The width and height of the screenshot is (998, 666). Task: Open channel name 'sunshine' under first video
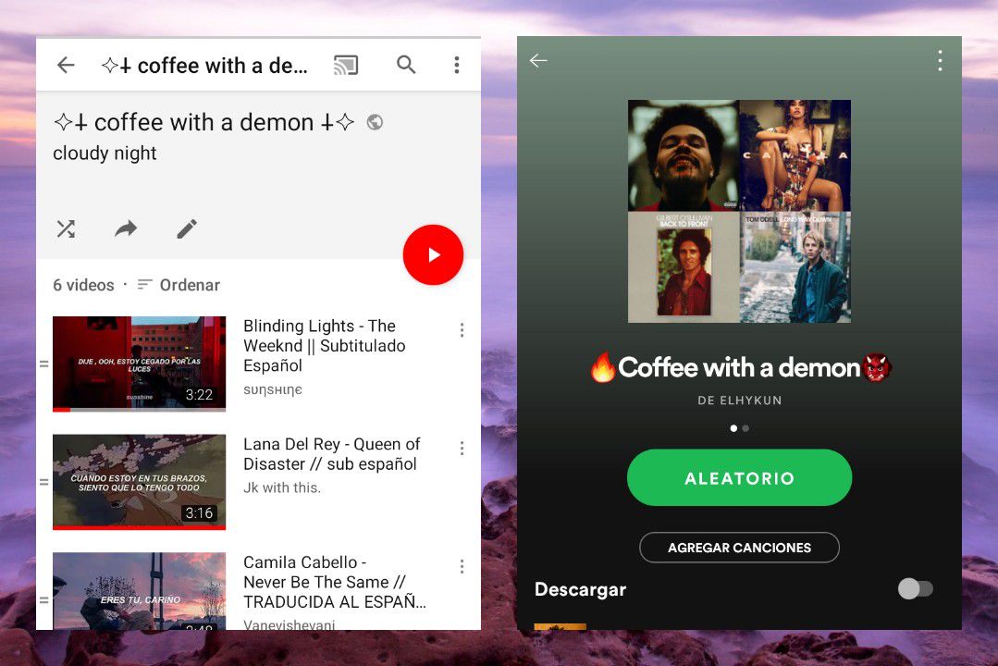point(273,389)
